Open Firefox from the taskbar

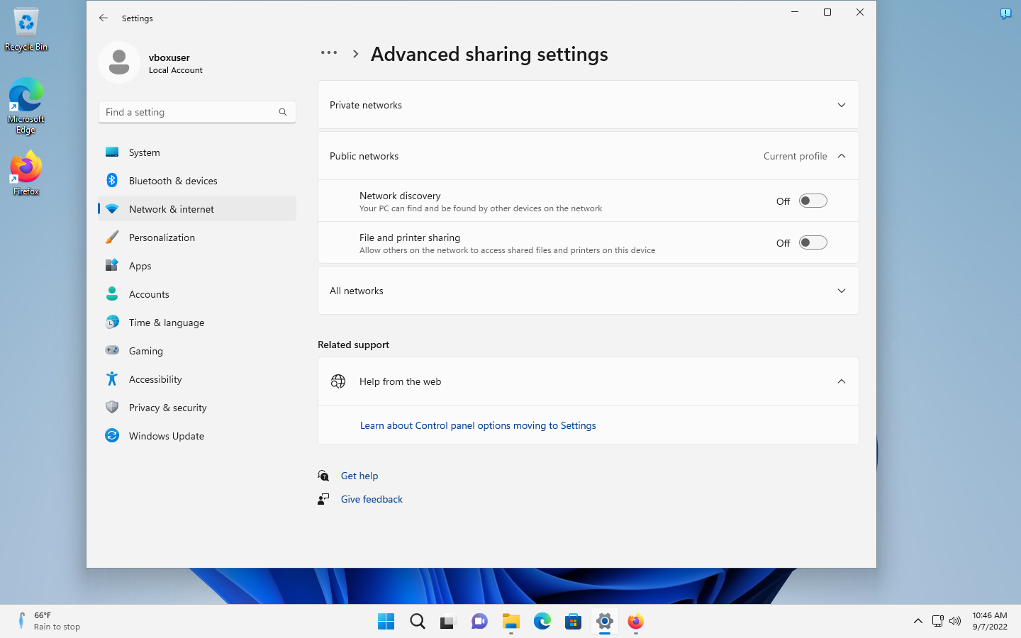pos(635,622)
